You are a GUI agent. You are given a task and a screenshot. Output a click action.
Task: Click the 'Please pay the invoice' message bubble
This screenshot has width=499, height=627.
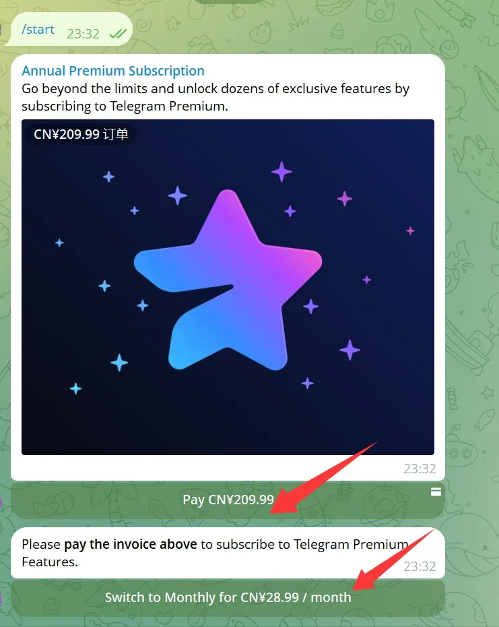(x=228, y=553)
